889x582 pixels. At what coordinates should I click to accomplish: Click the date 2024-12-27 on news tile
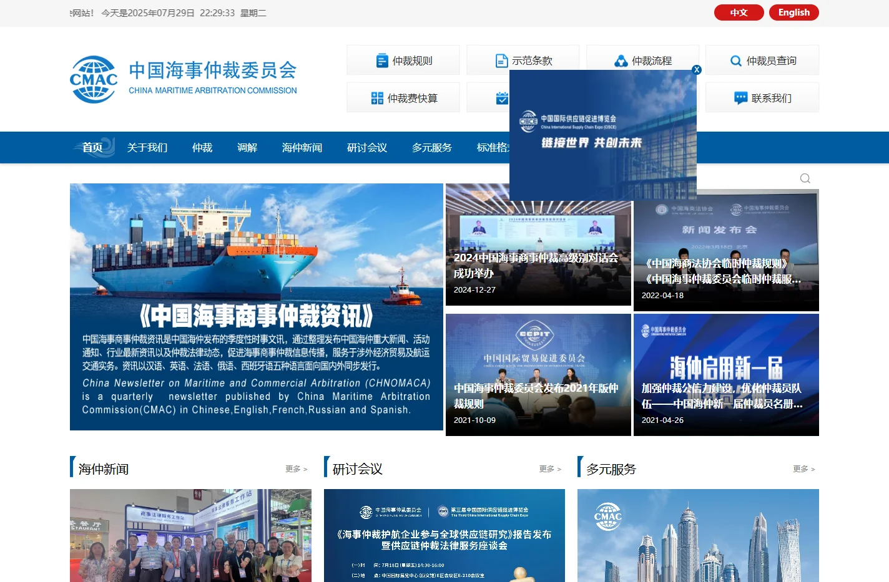pos(474,290)
